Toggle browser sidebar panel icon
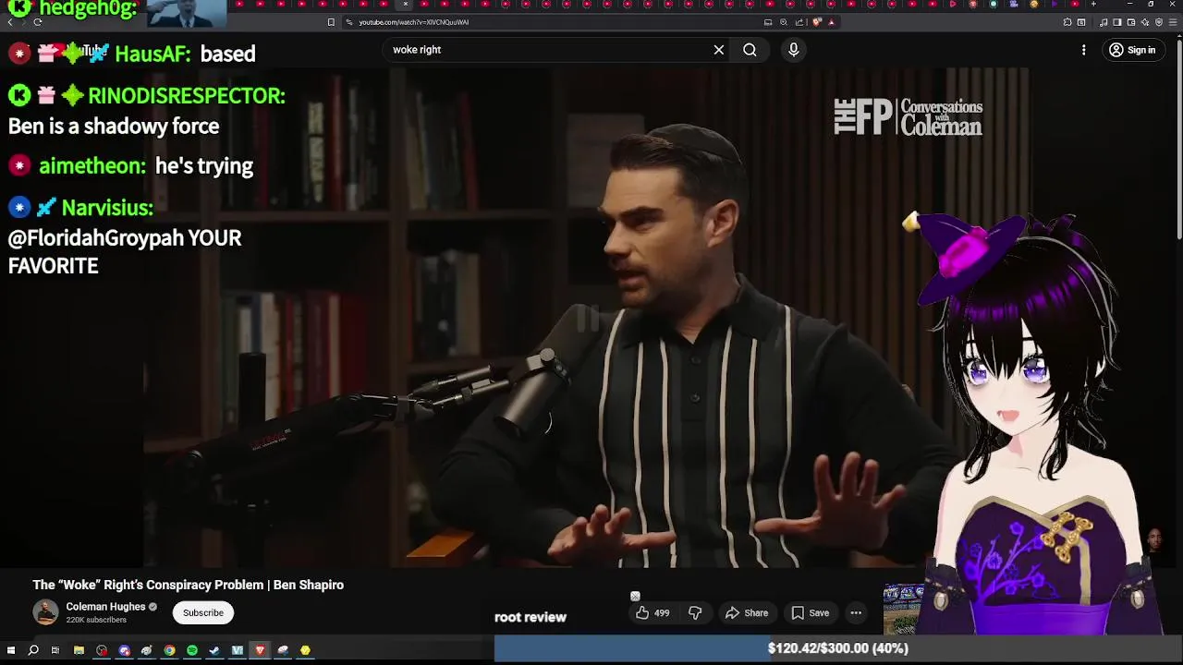The height and width of the screenshot is (665, 1183). point(1117,22)
